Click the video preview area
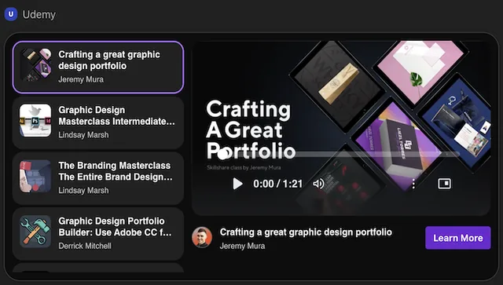Image resolution: width=503 pixels, height=285 pixels. (341, 128)
